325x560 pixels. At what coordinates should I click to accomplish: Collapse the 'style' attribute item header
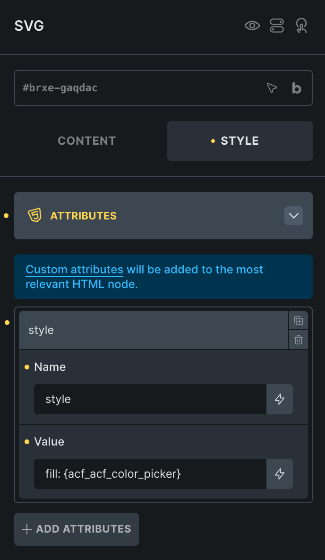coord(151,330)
